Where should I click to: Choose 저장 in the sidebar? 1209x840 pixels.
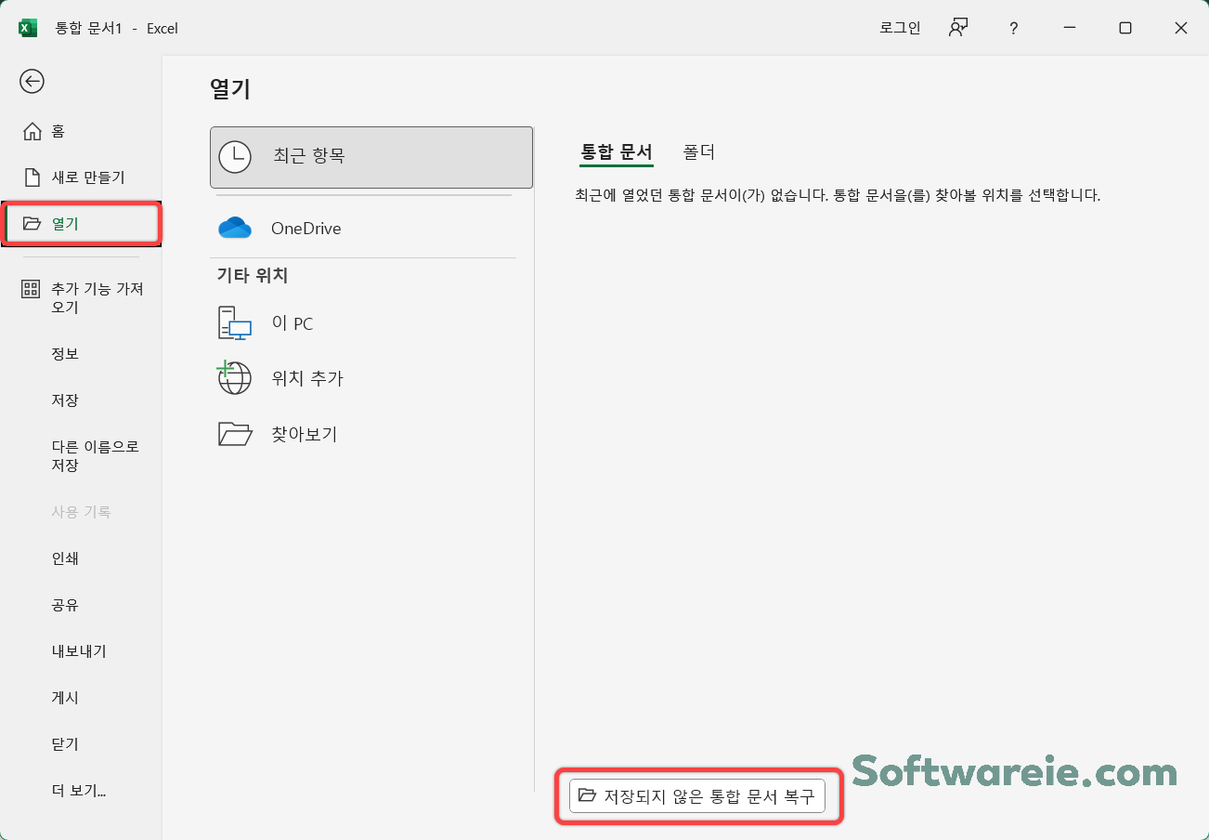point(65,400)
